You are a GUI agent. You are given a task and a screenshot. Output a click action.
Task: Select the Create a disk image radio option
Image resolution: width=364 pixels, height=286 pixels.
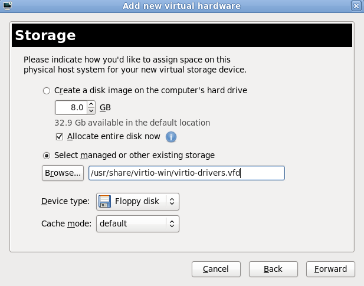point(47,91)
